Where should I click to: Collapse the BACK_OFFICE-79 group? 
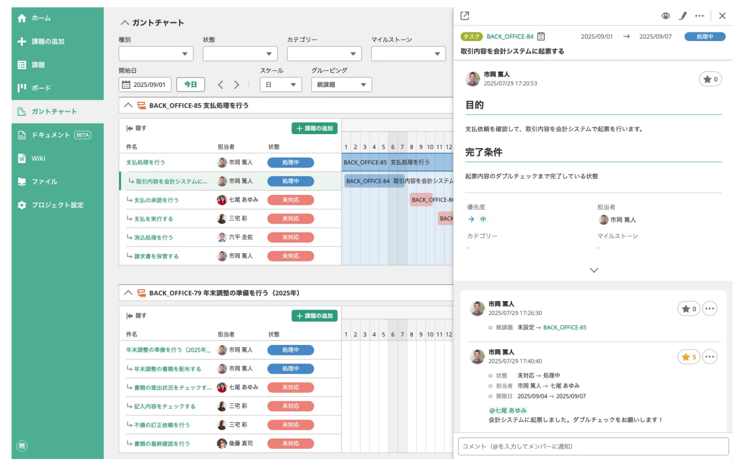coord(128,293)
